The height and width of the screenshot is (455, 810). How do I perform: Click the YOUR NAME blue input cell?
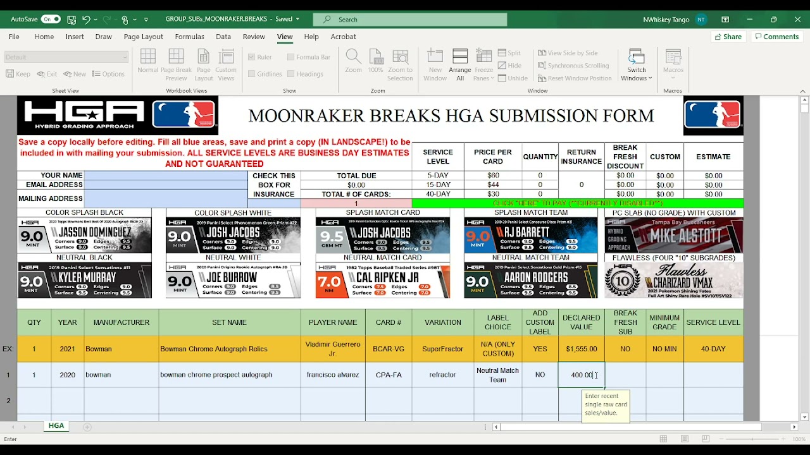point(166,176)
